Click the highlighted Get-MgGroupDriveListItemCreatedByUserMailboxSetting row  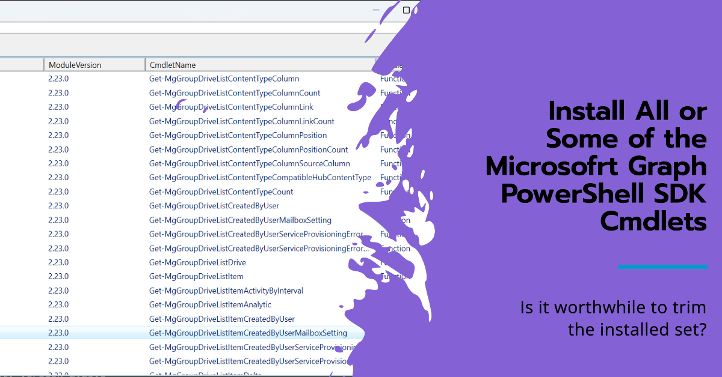[x=248, y=333]
